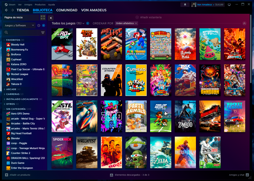Select the Cuphead game cover
The image size is (254, 181).
pyautogui.click(x=136, y=80)
